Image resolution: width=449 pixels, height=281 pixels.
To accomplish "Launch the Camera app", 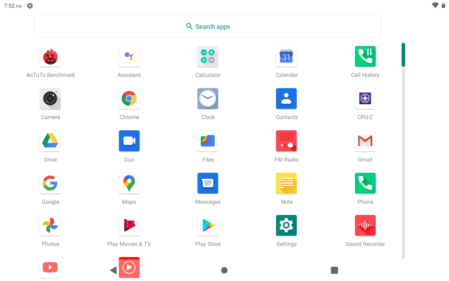I will click(x=51, y=99).
